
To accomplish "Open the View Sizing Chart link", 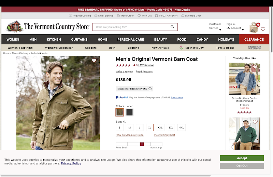I will (164, 135).
